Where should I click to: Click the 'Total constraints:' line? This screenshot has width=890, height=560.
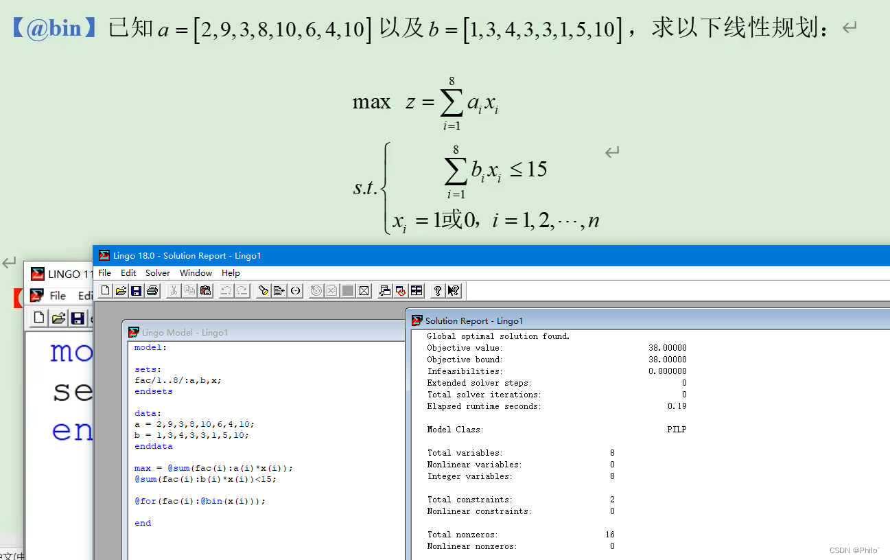point(521,500)
